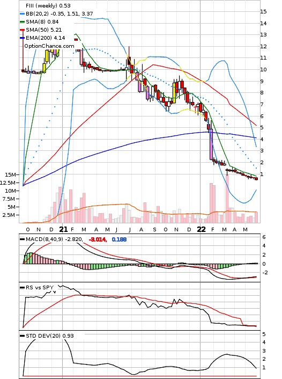282x379 pixels.
Task: Click the blue MACD histogram value 0.188
Action: click(119, 239)
